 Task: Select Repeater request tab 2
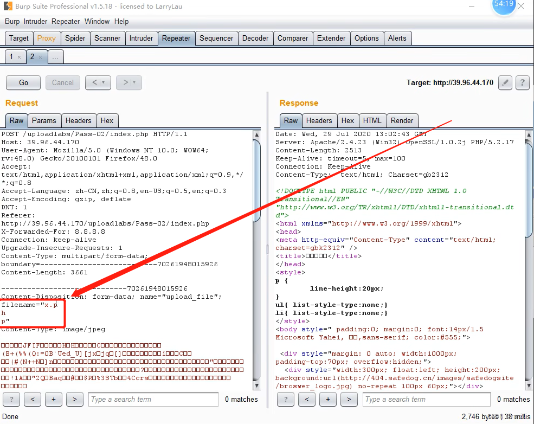pos(33,56)
